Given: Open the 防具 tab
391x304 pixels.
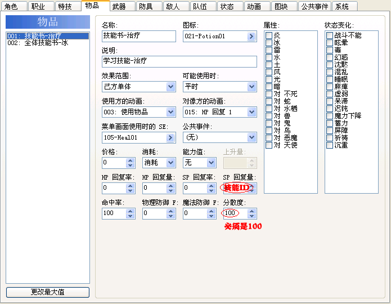Looking at the screenshot, I should 149,6.
